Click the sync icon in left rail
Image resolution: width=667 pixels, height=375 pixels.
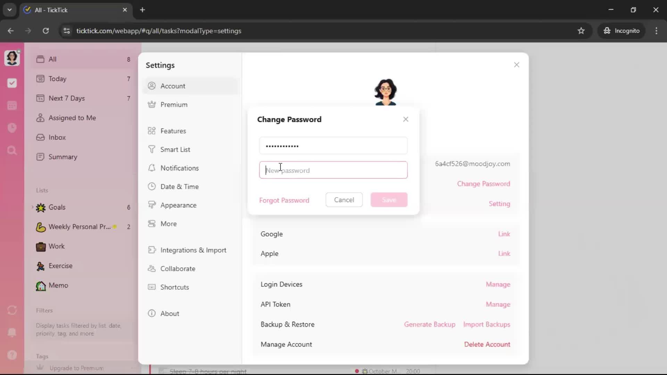[12, 310]
